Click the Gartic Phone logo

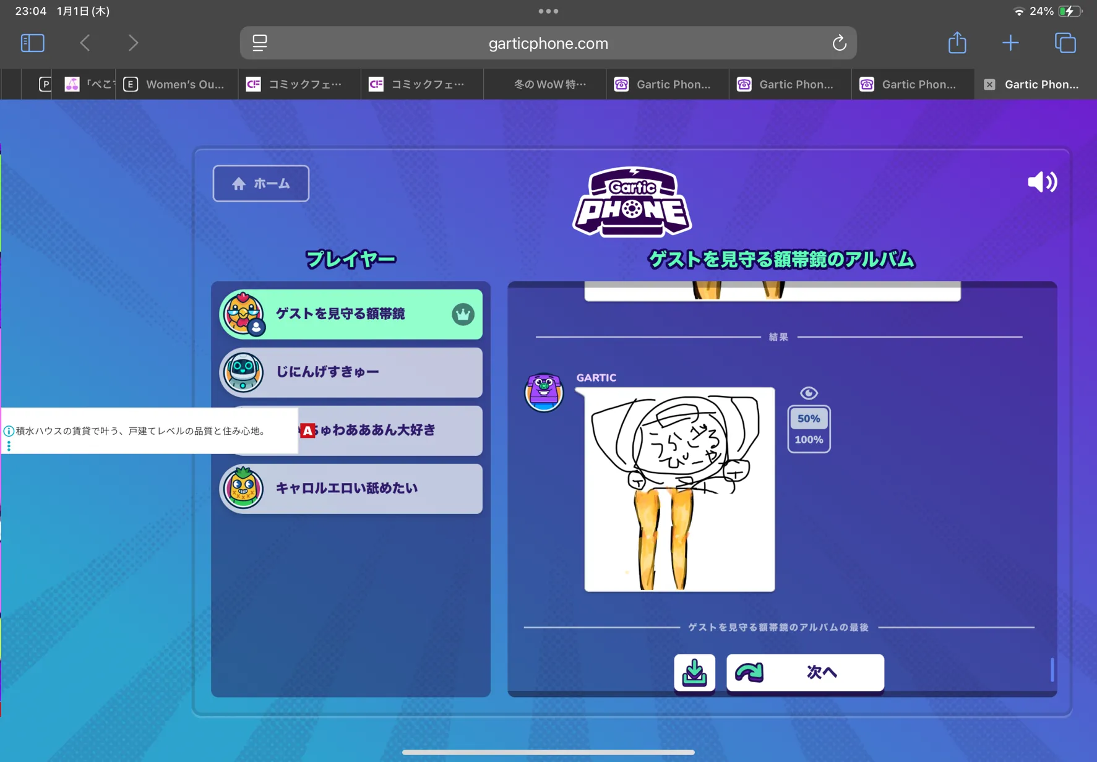click(x=632, y=202)
